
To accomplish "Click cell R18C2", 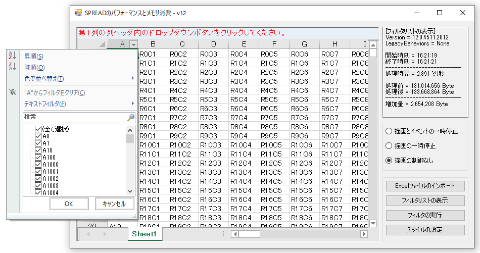I will click(183, 218).
